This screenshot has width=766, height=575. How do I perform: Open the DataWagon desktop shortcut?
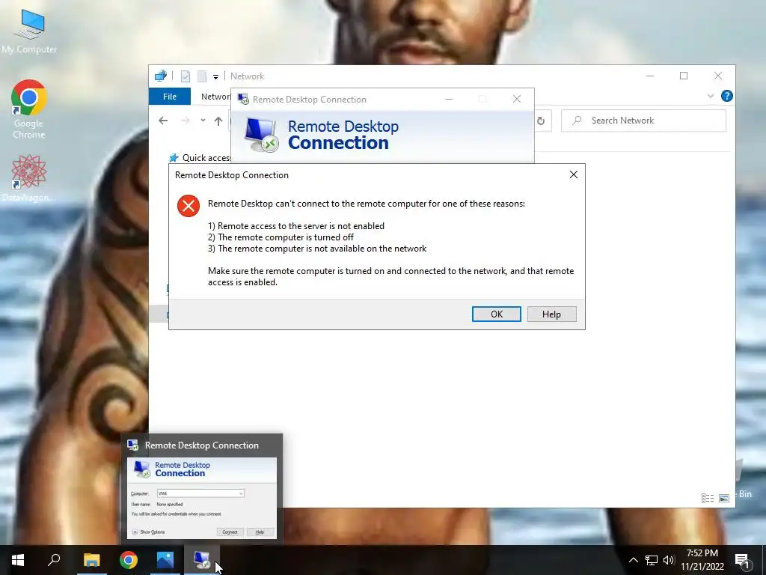point(29,178)
